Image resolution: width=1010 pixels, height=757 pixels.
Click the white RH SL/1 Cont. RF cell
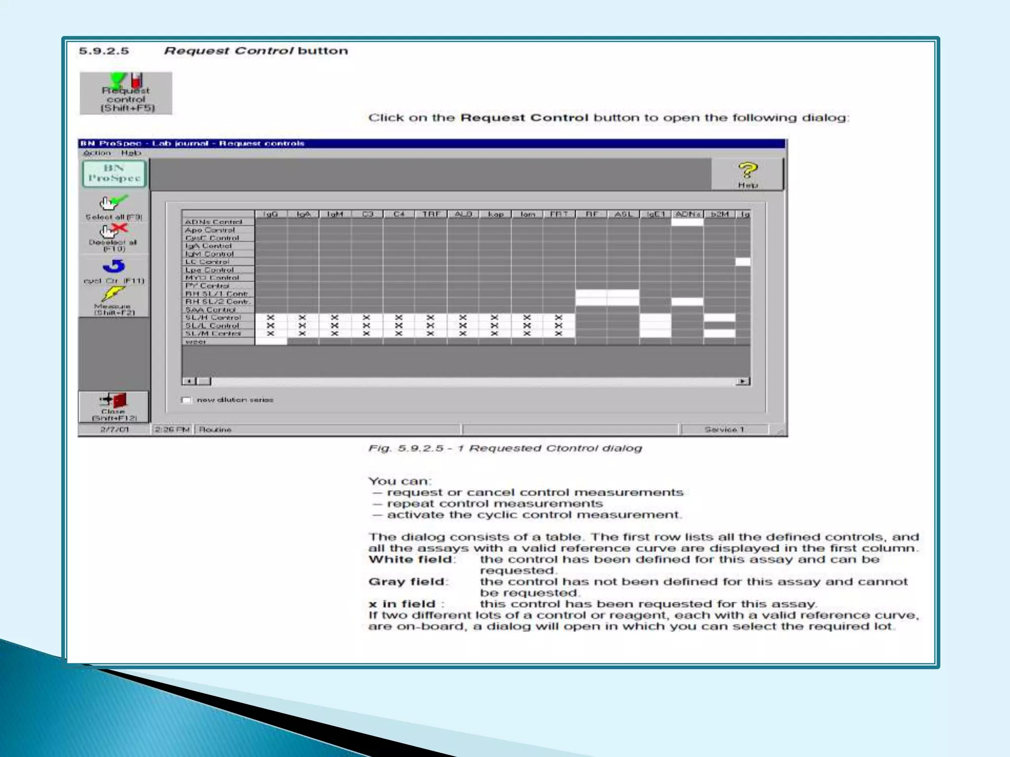click(x=591, y=294)
